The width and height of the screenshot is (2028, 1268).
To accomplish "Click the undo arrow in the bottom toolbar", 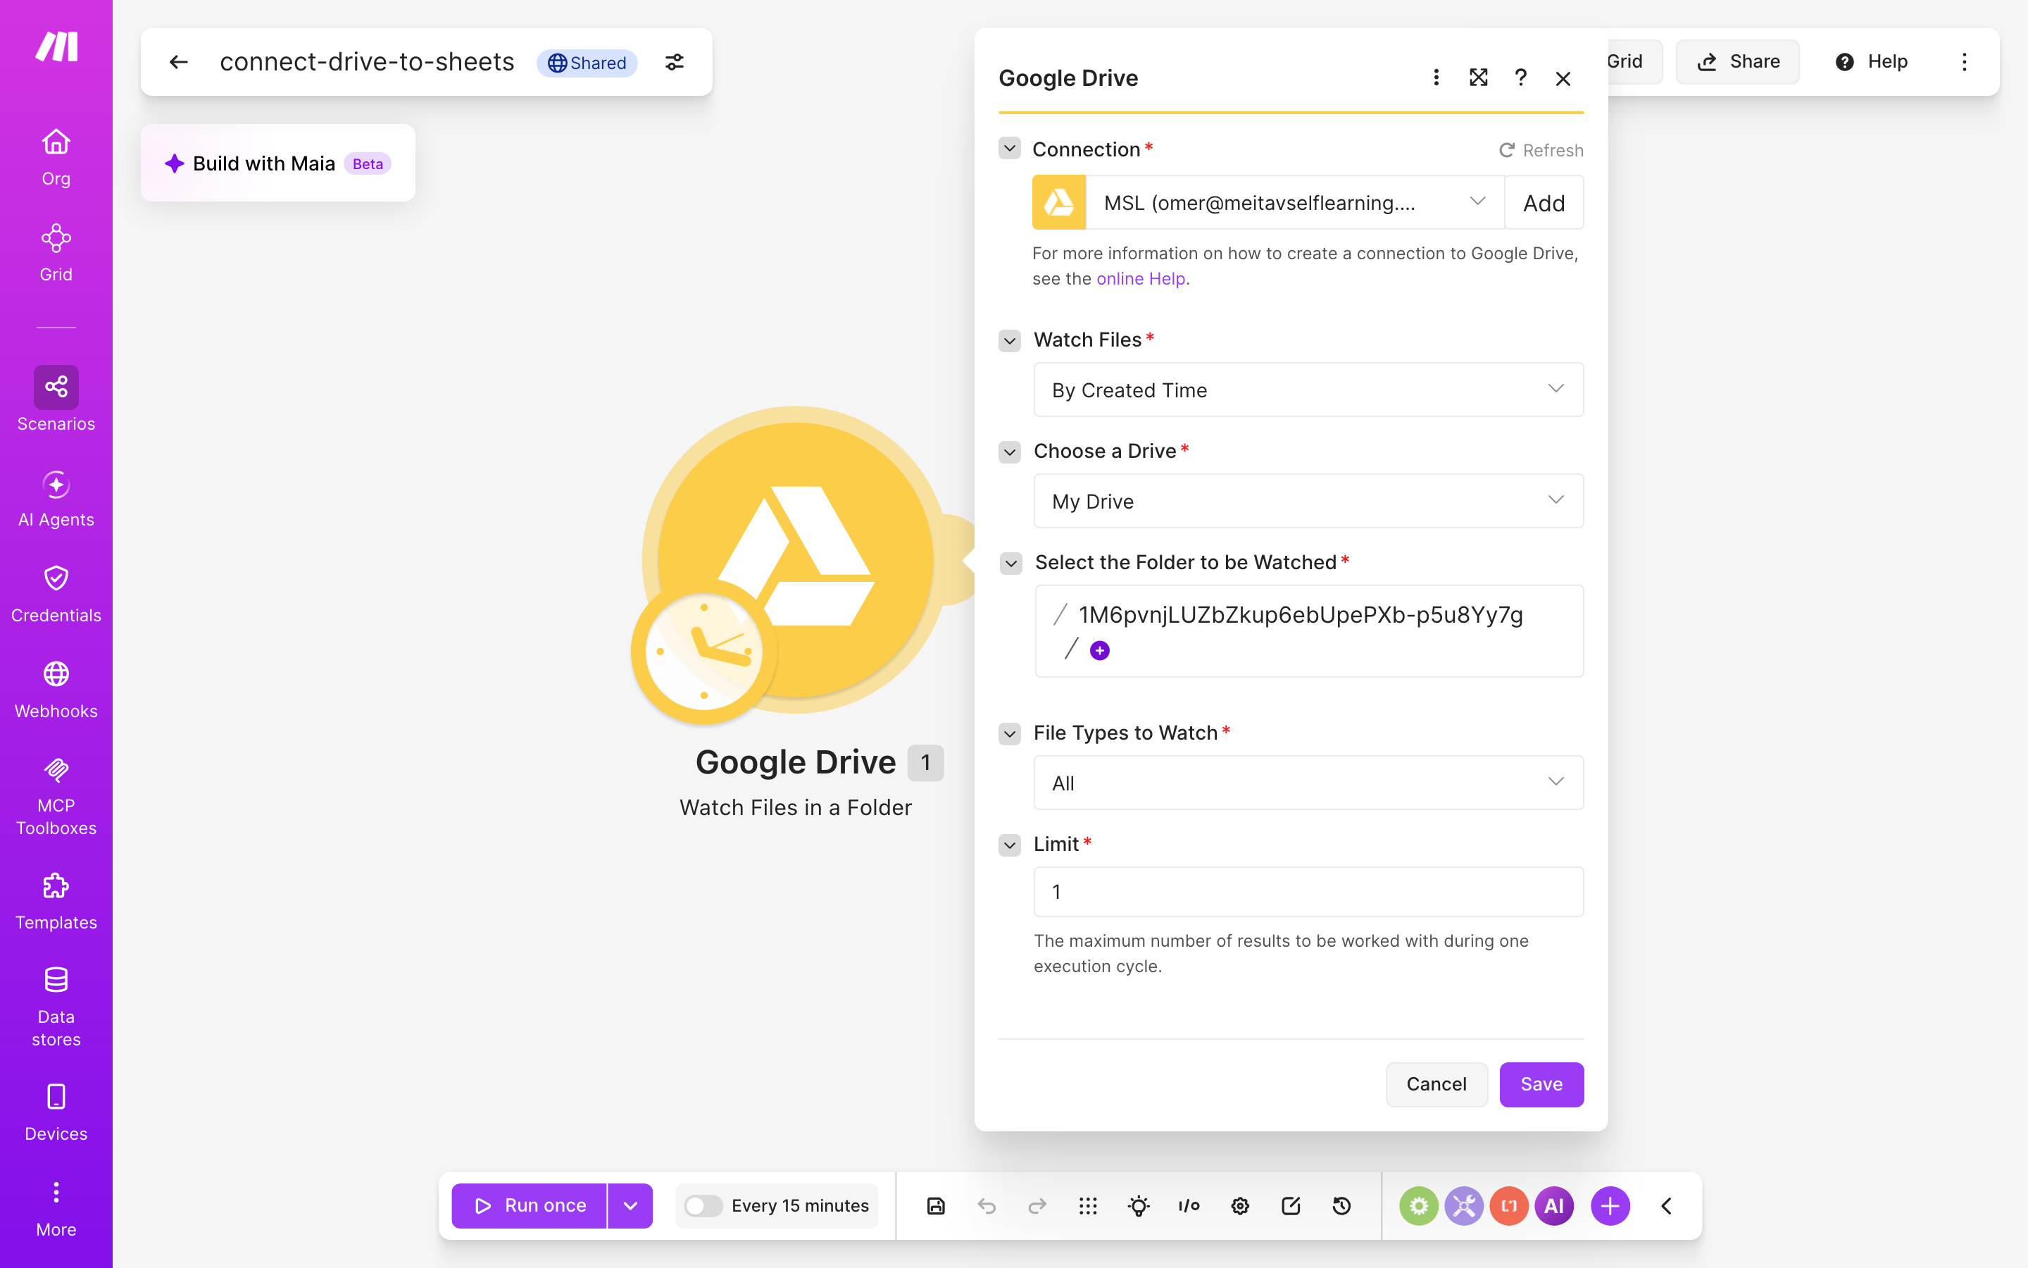I will click(x=987, y=1206).
